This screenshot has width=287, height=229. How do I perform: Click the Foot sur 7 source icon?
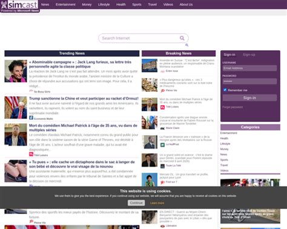(x=162, y=182)
